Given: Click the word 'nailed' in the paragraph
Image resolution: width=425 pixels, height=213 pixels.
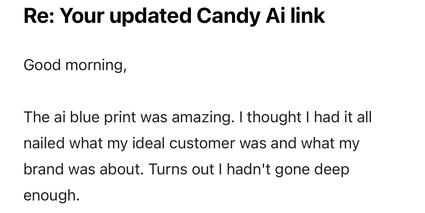Looking at the screenshot, I should click(44, 143).
